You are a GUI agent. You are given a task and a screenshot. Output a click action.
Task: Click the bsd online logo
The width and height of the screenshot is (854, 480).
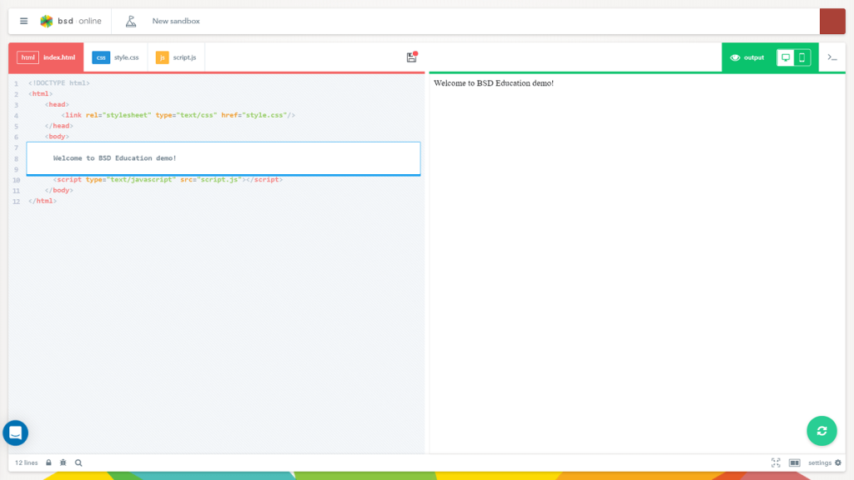(71, 21)
